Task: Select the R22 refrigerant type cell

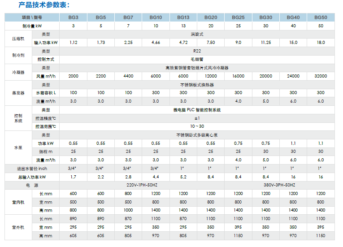Action: coord(197,51)
